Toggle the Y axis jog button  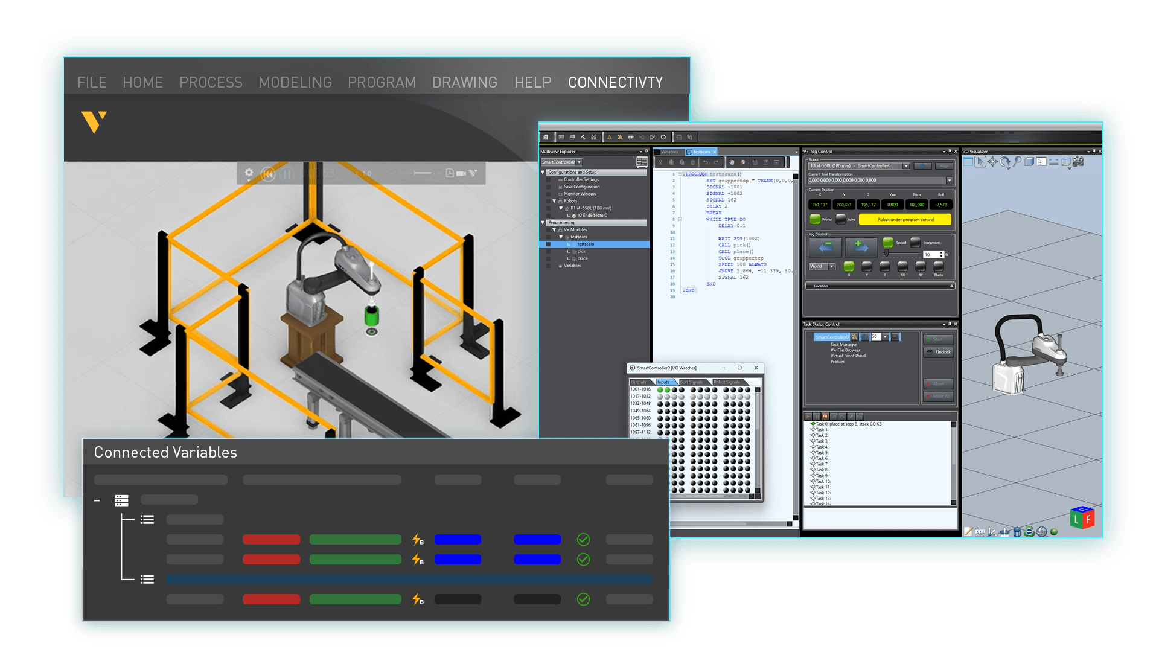click(867, 267)
